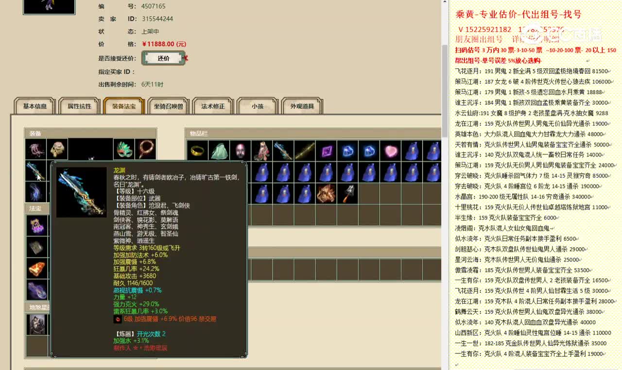Image resolution: width=622 pixels, height=370 pixels.
Task: Select the gold ring in the inventory
Action: coord(197,151)
